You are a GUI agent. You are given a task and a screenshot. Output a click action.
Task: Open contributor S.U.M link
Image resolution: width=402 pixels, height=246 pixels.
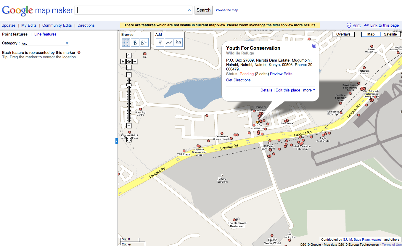tap(348, 239)
